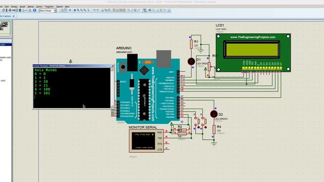324x182 pixels.
Task: Click the Home page toolbar icon
Action: (x=4, y=10)
